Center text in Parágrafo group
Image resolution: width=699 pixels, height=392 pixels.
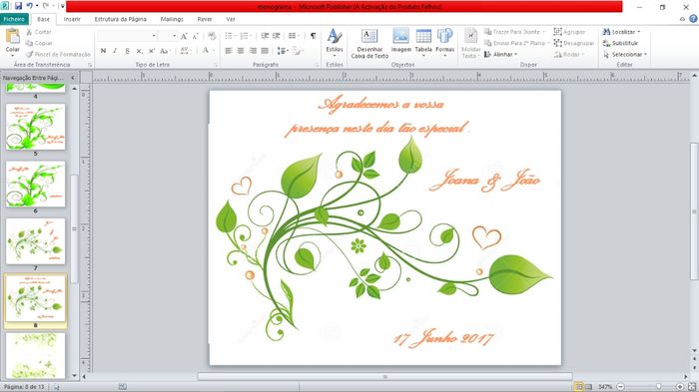(x=241, y=51)
